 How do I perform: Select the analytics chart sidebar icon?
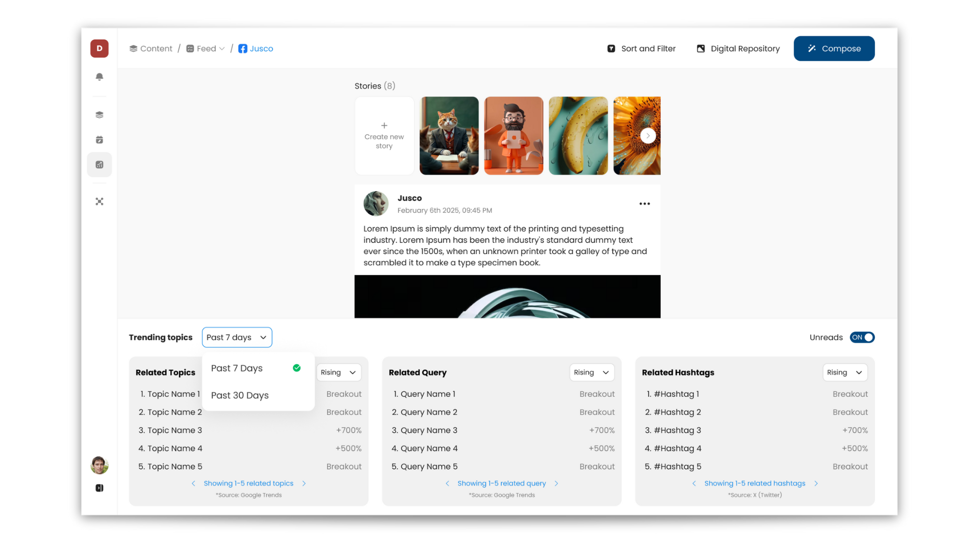(99, 165)
